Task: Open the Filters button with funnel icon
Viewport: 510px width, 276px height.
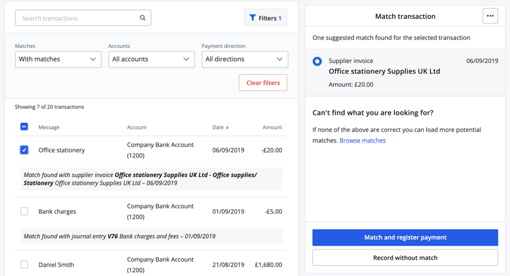Action: tap(265, 18)
